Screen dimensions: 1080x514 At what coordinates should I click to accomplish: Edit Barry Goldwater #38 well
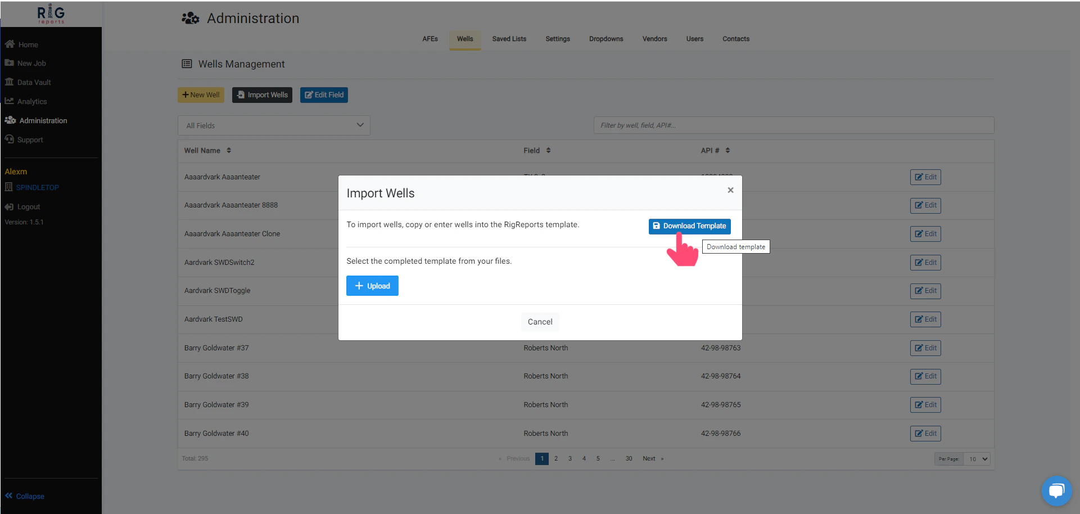pos(925,376)
